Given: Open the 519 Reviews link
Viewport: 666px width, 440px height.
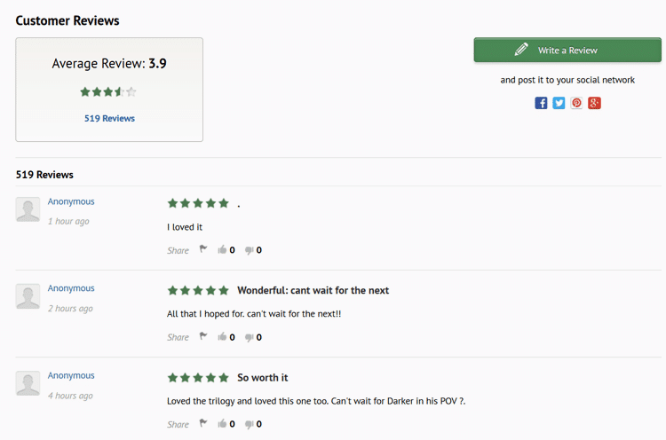Looking at the screenshot, I should point(109,118).
